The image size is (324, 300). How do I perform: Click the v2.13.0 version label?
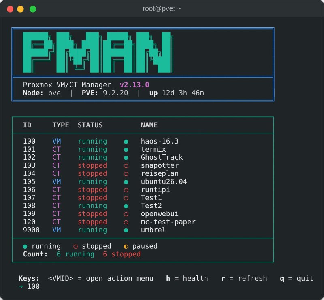(134, 85)
